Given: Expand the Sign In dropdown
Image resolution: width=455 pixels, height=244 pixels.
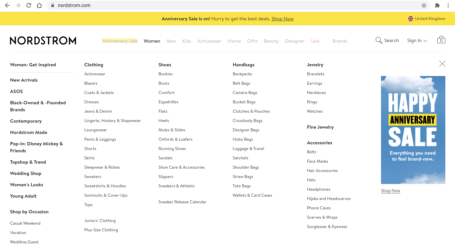Looking at the screenshot, I should pyautogui.click(x=417, y=40).
